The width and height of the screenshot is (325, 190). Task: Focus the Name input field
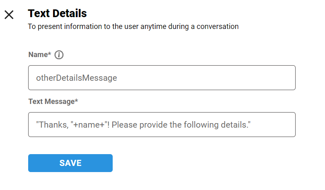tap(162, 77)
